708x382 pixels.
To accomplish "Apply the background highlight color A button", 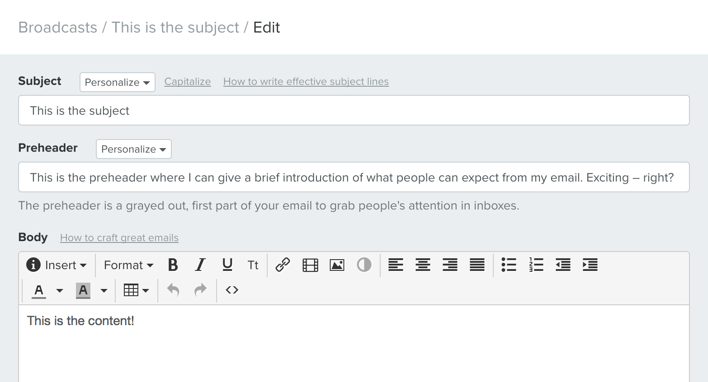I will tap(83, 290).
